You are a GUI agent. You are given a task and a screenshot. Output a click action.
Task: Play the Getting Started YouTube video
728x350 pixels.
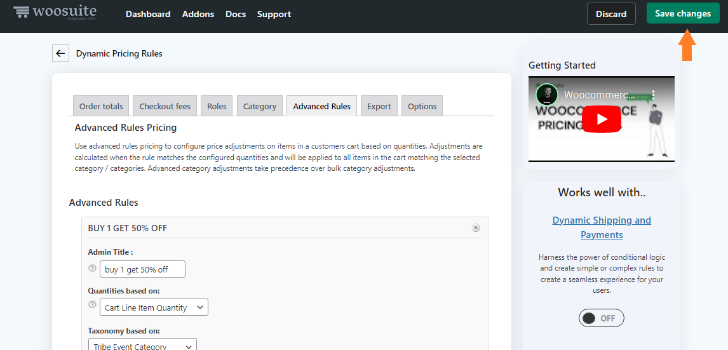point(601,119)
